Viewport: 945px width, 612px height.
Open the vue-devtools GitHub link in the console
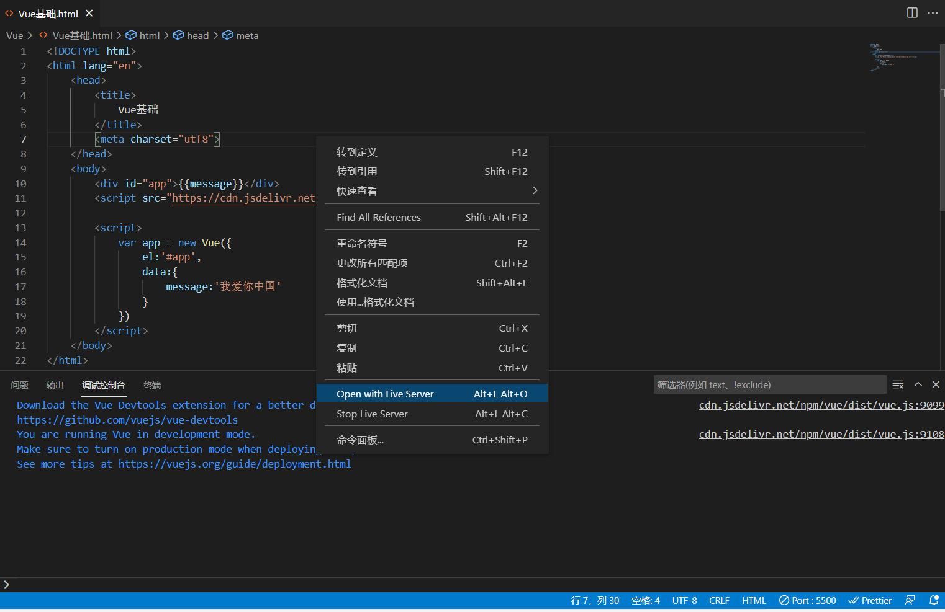[x=127, y=419]
